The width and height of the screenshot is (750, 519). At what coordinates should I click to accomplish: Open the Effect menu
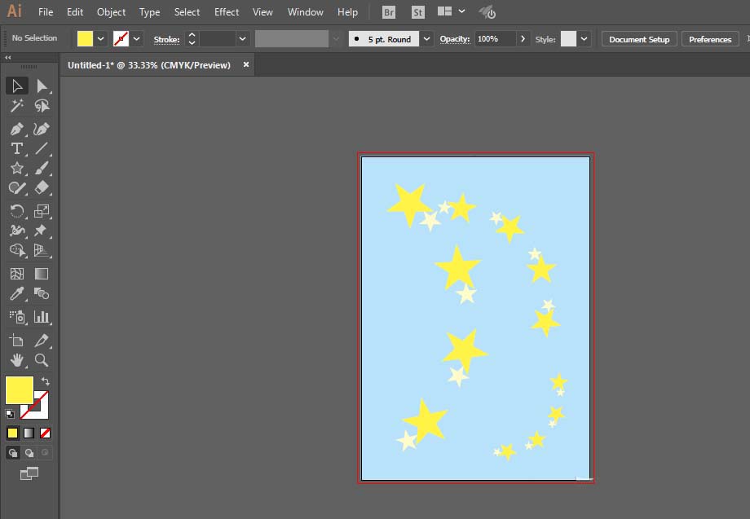[227, 12]
